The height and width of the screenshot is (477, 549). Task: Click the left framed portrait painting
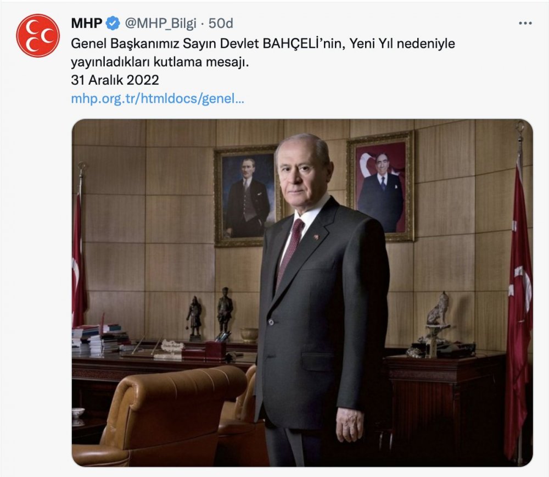coord(247,196)
